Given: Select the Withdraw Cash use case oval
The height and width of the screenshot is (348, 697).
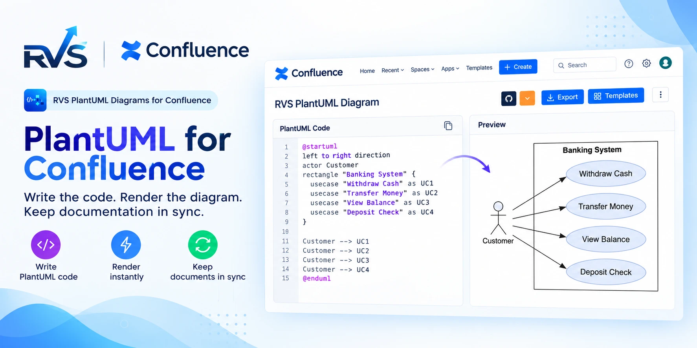Looking at the screenshot, I should click(605, 174).
